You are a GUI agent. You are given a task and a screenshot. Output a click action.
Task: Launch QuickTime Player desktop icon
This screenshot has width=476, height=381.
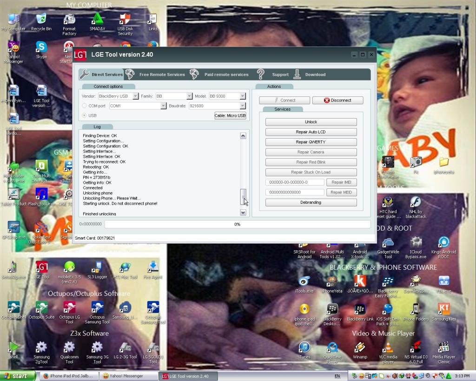[x=332, y=353]
